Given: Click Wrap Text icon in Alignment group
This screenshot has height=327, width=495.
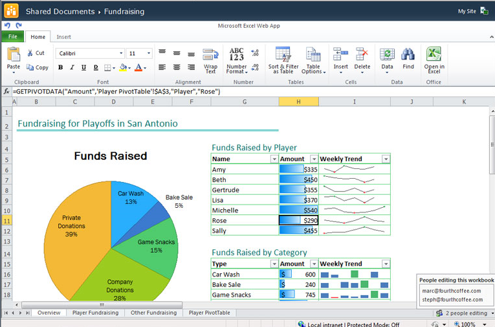Looking at the screenshot, I should (x=210, y=55).
